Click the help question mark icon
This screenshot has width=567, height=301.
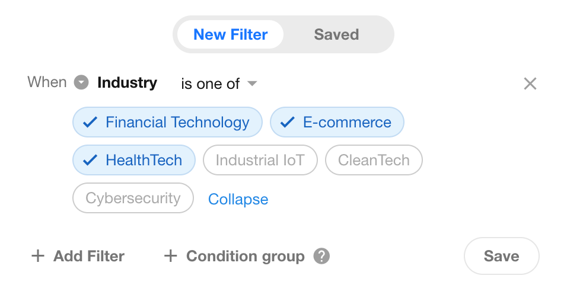[321, 256]
